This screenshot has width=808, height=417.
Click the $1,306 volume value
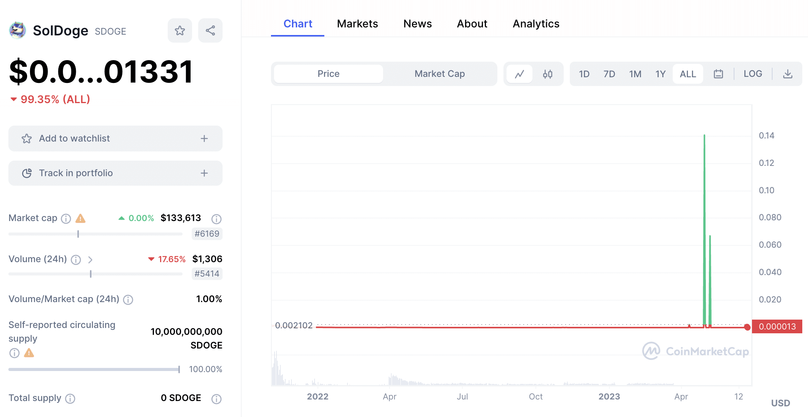(x=207, y=259)
